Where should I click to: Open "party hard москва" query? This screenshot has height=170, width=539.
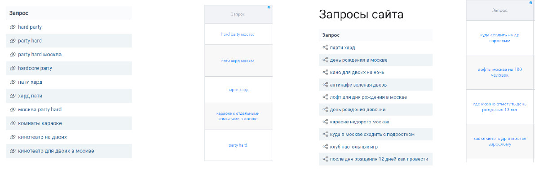pyautogui.click(x=40, y=54)
